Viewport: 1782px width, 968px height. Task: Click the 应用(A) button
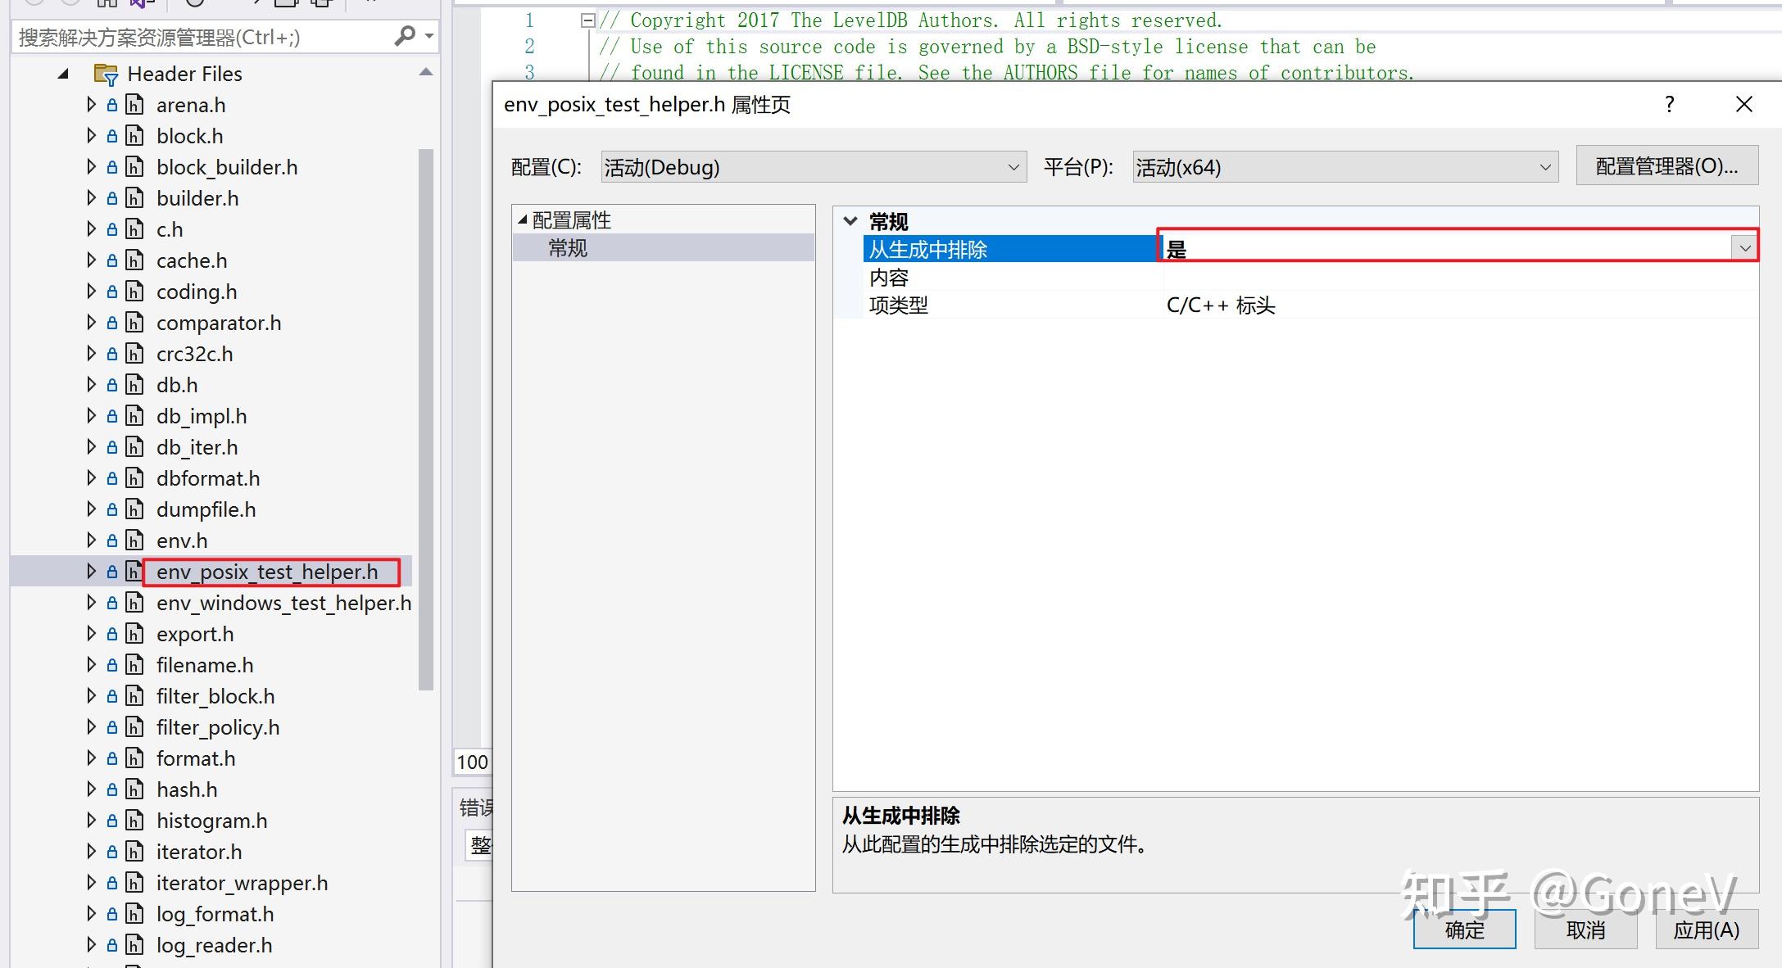tap(1706, 929)
